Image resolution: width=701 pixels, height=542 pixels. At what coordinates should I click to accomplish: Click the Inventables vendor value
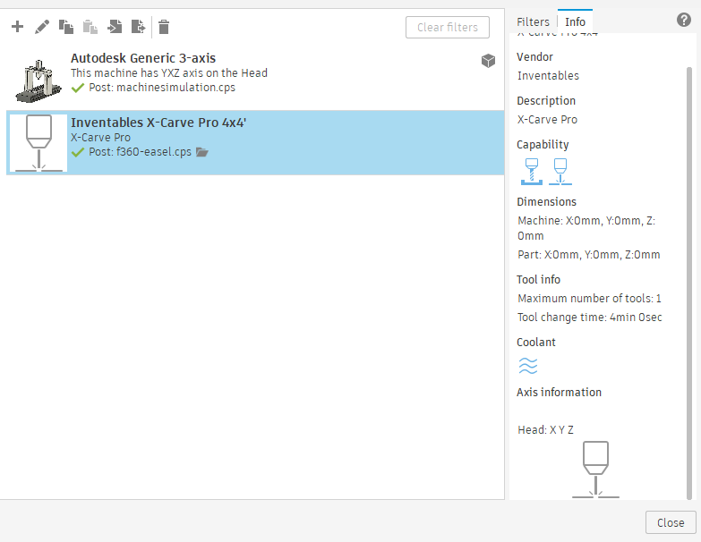(548, 76)
